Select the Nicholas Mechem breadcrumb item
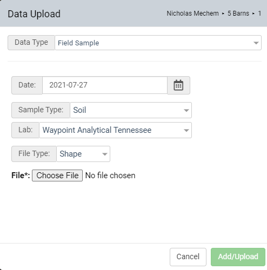 (192, 13)
